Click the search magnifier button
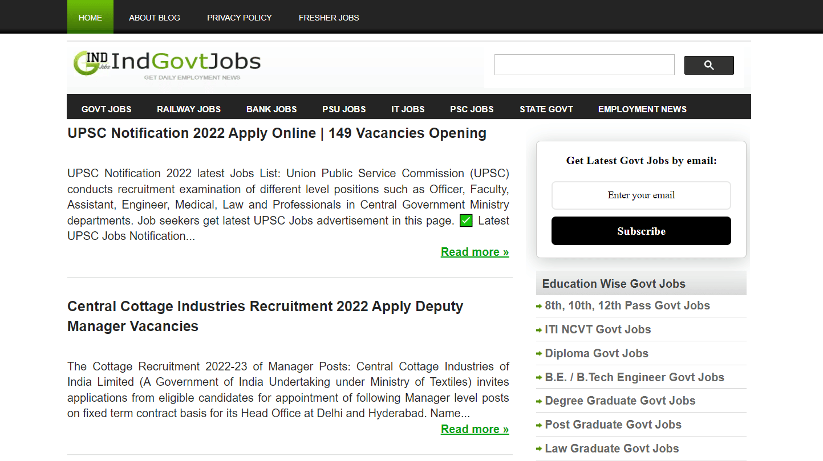The width and height of the screenshot is (823, 461). (709, 65)
